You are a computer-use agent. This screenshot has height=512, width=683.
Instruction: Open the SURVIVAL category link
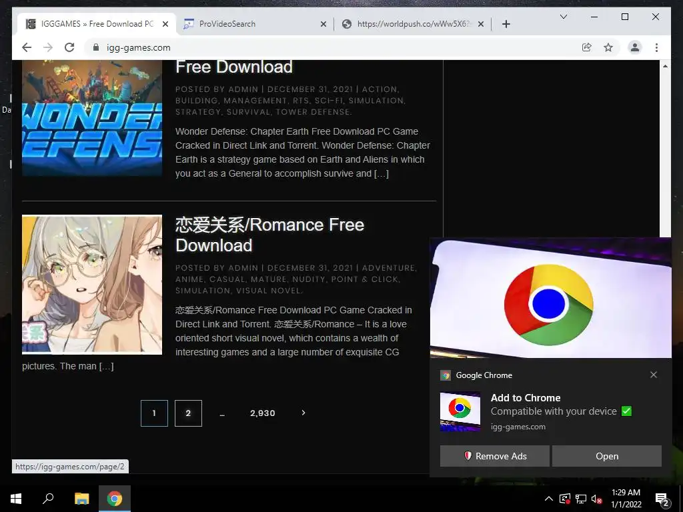coord(248,112)
